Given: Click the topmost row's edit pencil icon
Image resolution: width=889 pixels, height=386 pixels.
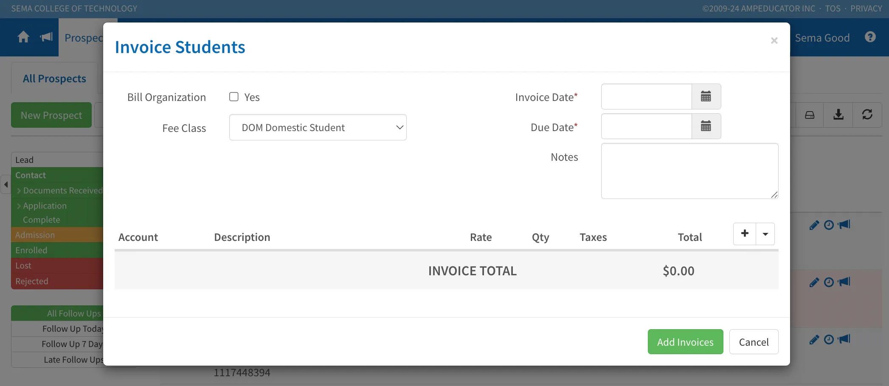Looking at the screenshot, I should point(814,225).
